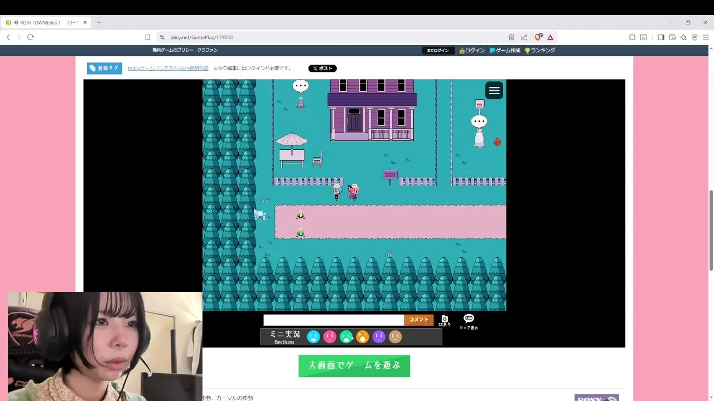Click the blue smiling emoticon
Screen dimensions: 714x401
[313, 336]
